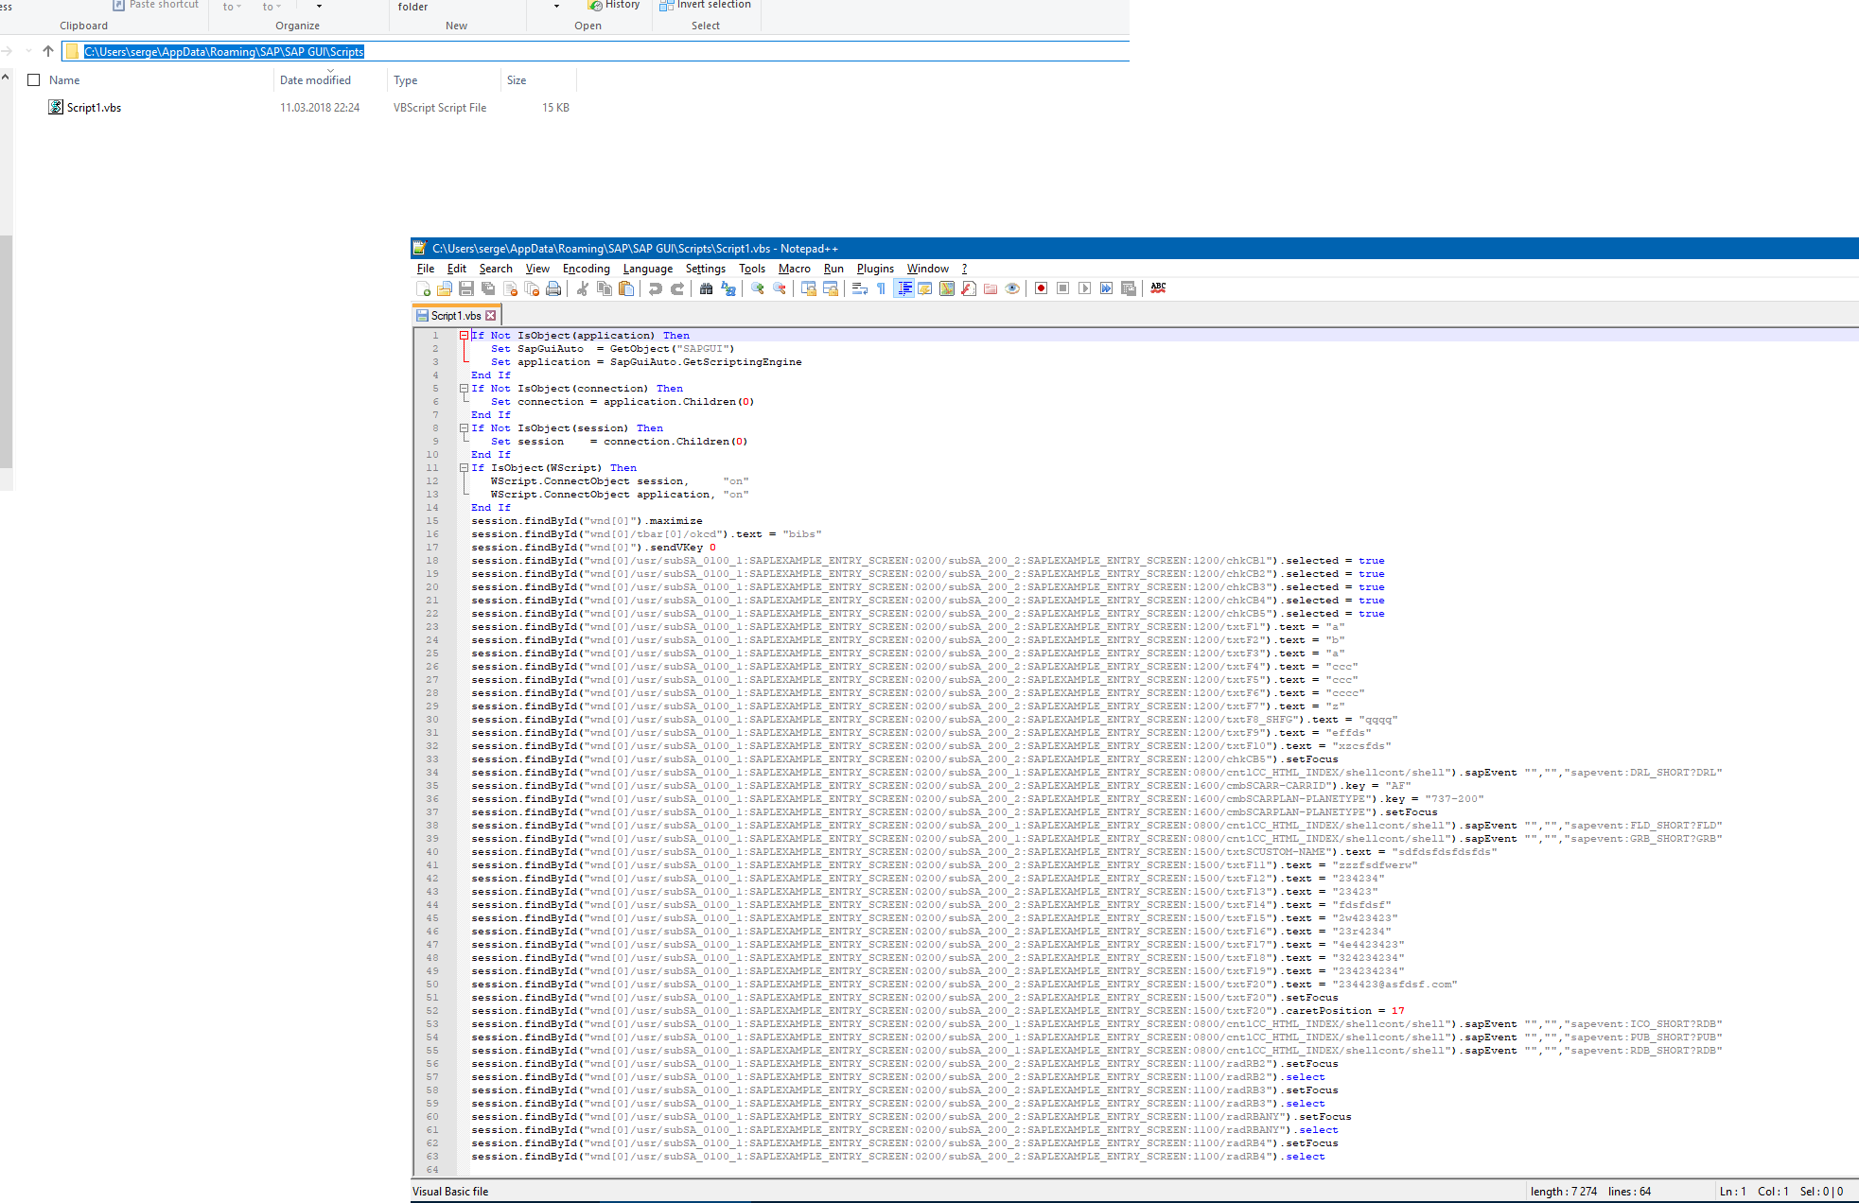Open the Encoding menu
Screen dimensions: 1859x1203
[x=586, y=269]
